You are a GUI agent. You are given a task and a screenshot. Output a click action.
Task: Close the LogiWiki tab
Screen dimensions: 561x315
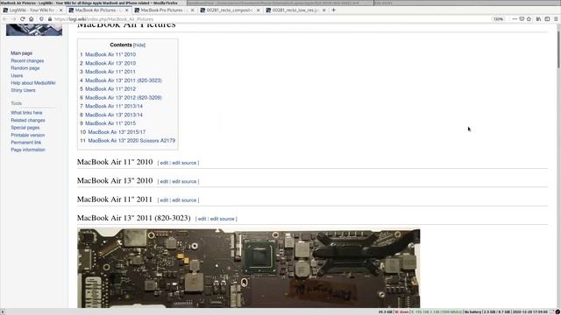(x=60, y=10)
